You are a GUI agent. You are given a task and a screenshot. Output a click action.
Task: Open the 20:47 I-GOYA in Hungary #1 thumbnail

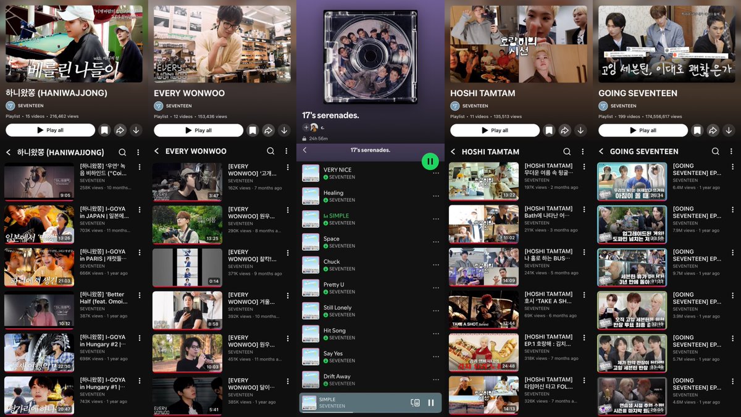point(39,396)
